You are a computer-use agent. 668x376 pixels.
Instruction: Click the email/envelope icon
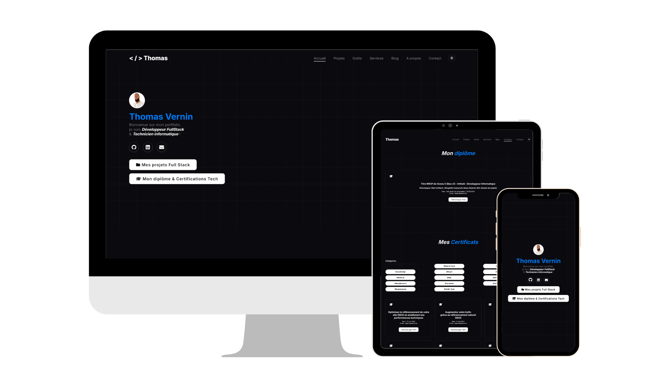(161, 147)
